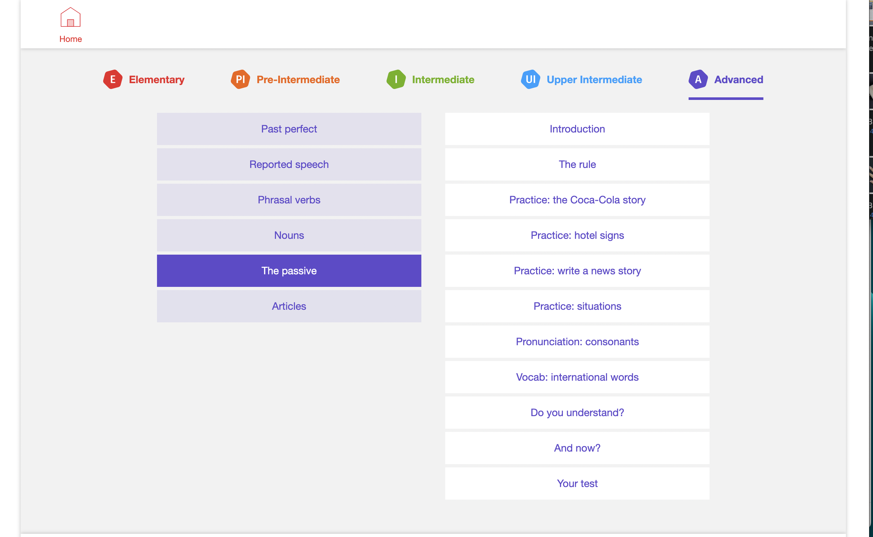The height and width of the screenshot is (537, 873).
Task: Click the blue UI hexagon badge
Action: (x=530, y=79)
